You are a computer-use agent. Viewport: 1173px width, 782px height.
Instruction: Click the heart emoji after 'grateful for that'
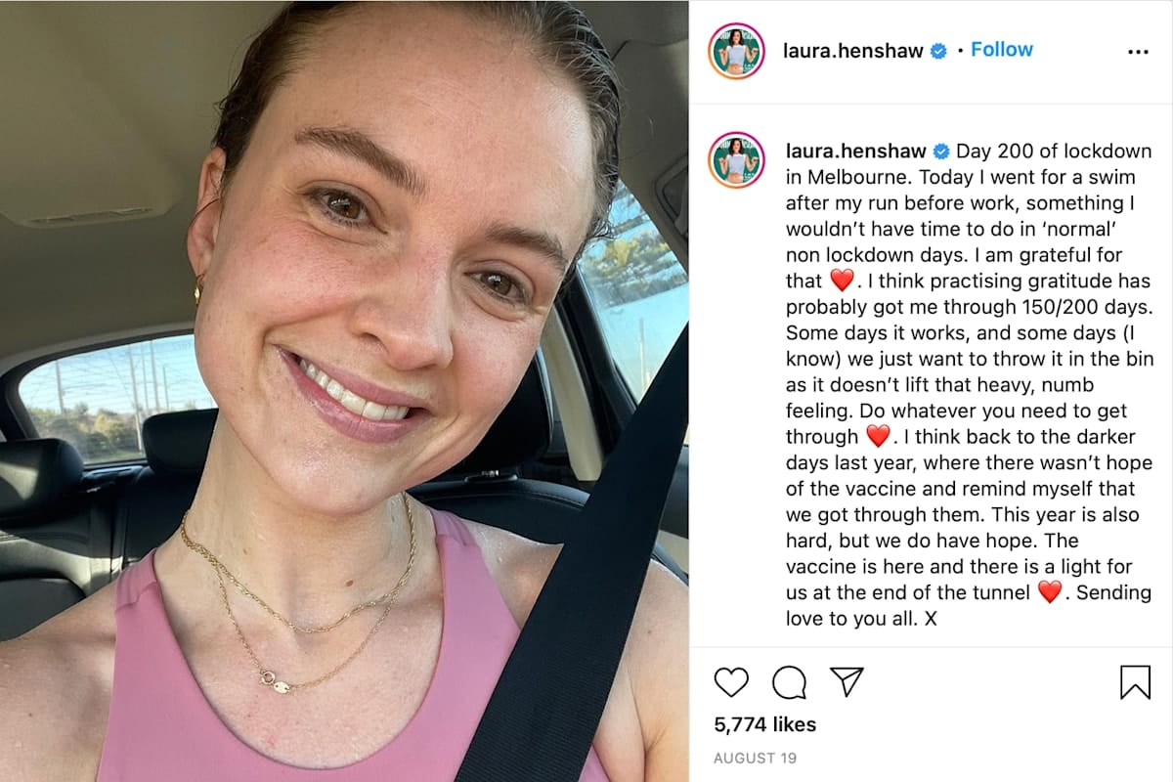click(842, 281)
